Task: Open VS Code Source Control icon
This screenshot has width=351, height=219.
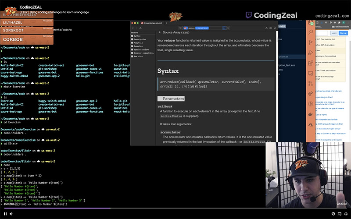Action: coord(311,42)
